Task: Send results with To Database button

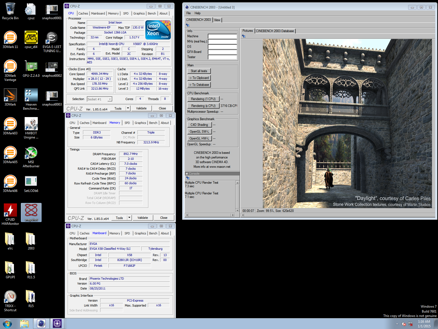Action: (199, 85)
